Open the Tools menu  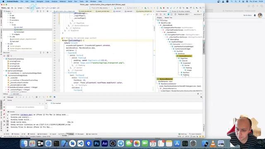tap(81, 1)
